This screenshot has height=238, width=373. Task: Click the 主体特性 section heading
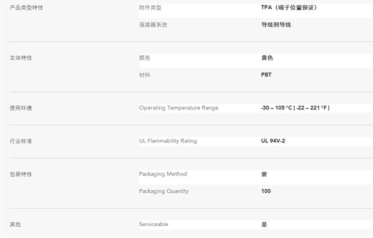tap(21, 58)
